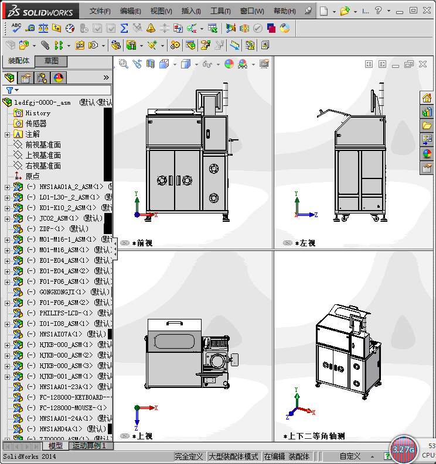
Task: Click the New Document icon
Action: coord(323,11)
